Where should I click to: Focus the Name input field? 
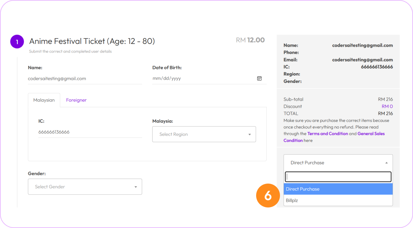[85, 79]
